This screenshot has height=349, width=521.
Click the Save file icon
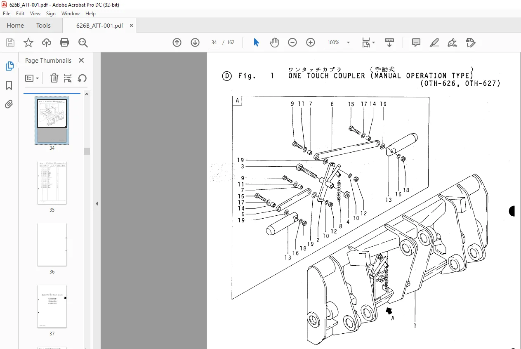pos(10,42)
